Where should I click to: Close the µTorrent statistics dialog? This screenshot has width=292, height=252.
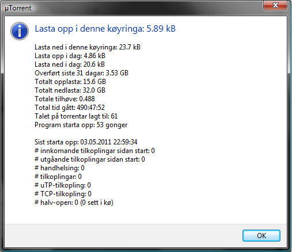275,5
